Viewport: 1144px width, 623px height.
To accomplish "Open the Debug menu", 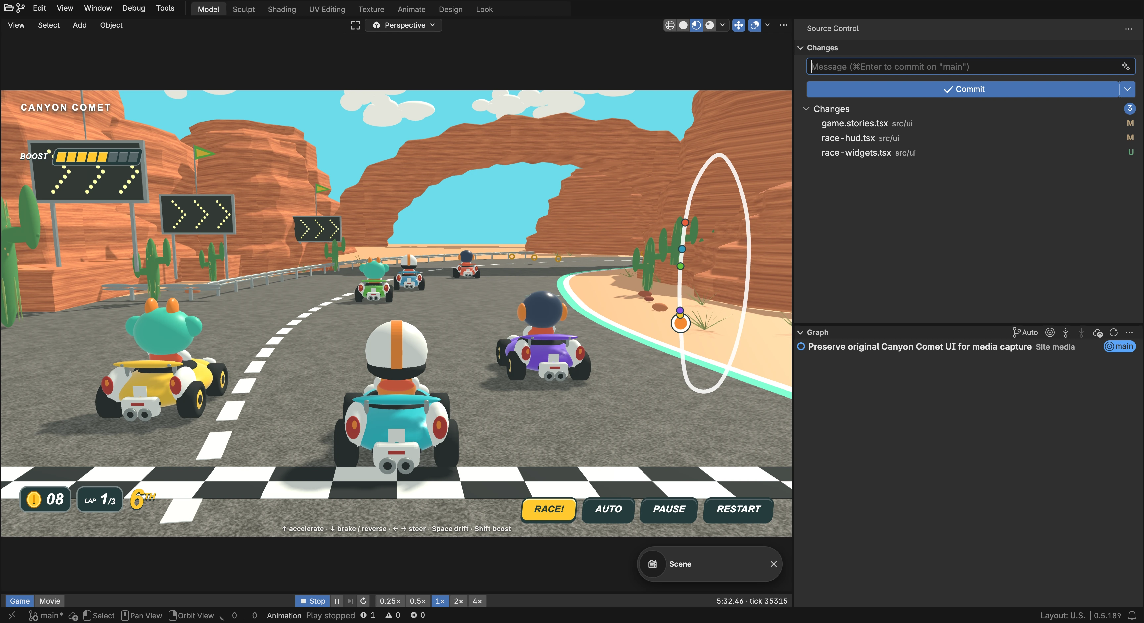I will click(x=134, y=8).
